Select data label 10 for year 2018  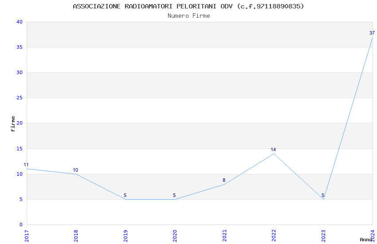[x=75, y=170]
